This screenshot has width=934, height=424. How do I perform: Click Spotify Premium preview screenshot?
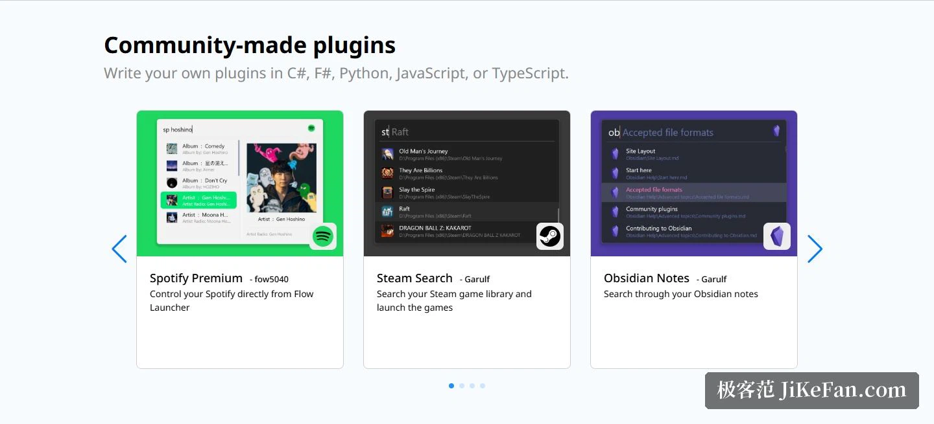(240, 183)
